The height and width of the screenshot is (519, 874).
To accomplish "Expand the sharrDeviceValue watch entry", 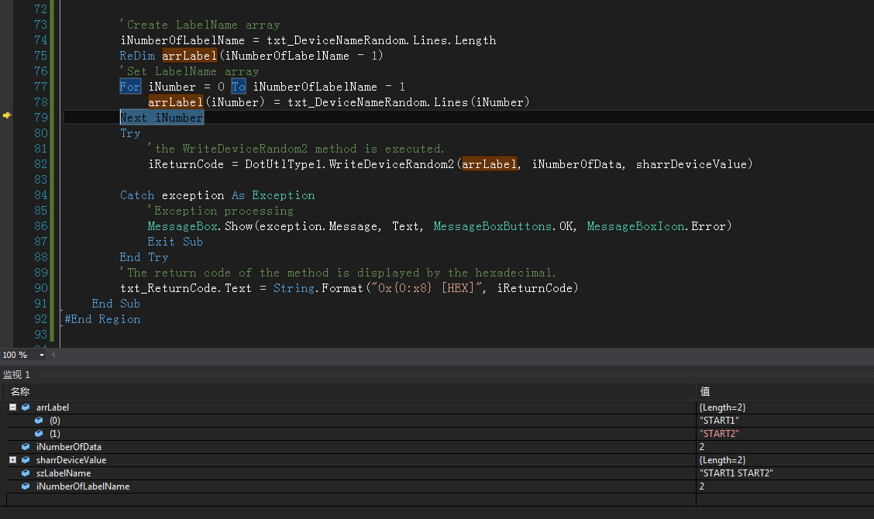I will tap(12, 460).
